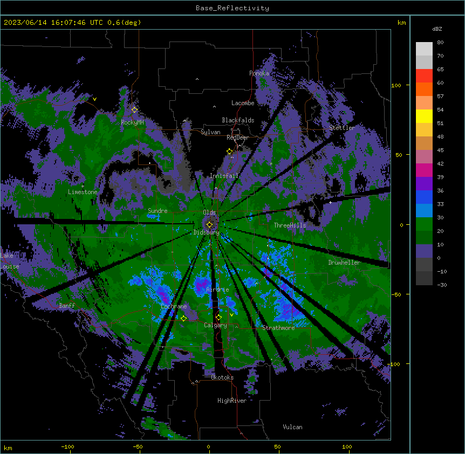Select the bright green 30-20 dBZ swatch

coord(424,224)
